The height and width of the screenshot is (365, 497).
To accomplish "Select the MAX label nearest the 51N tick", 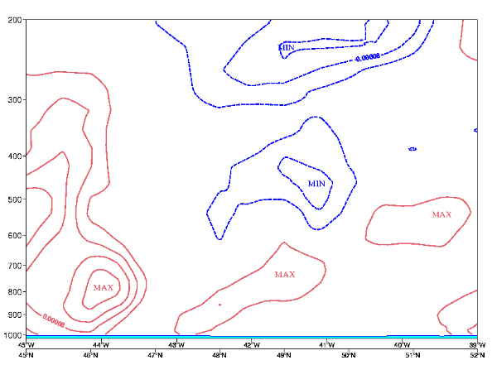I will click(442, 215).
